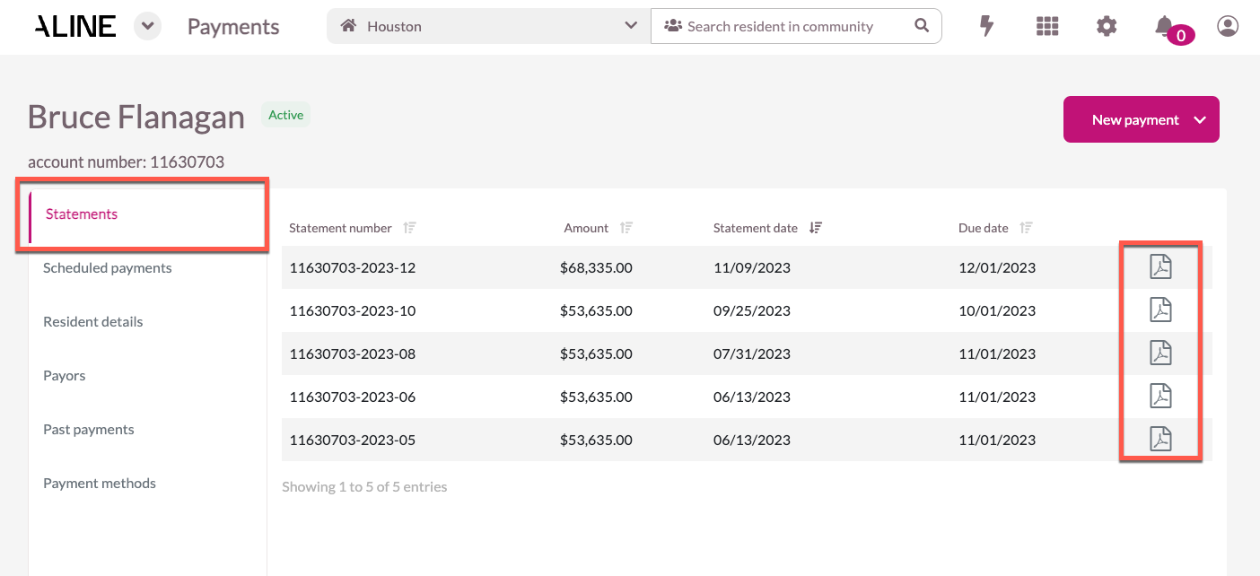Click statement number 11630703-2023-05
This screenshot has width=1260, height=576.
click(x=353, y=440)
